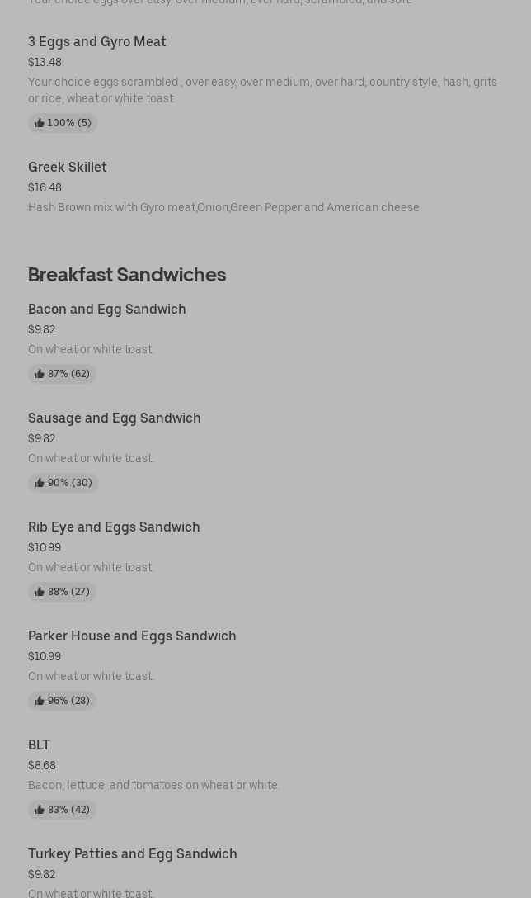Screen dimensions: 531x898
Task: Select Parker House and Eggs Sandwich
Action: [x=132, y=636]
